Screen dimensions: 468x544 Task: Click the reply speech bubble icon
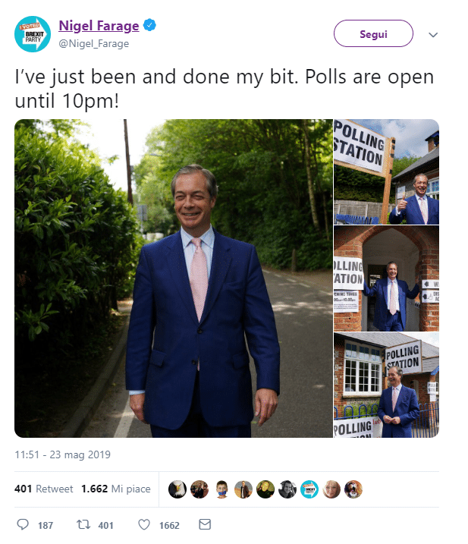click(23, 524)
